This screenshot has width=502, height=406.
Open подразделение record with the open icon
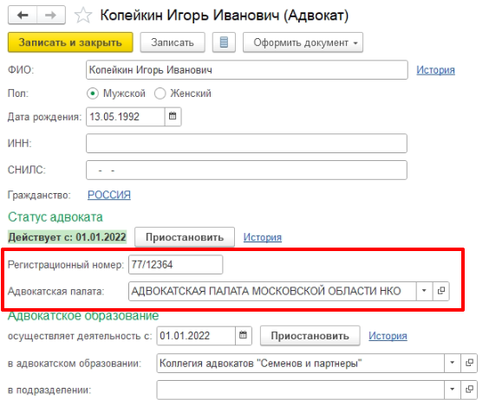coord(469,390)
